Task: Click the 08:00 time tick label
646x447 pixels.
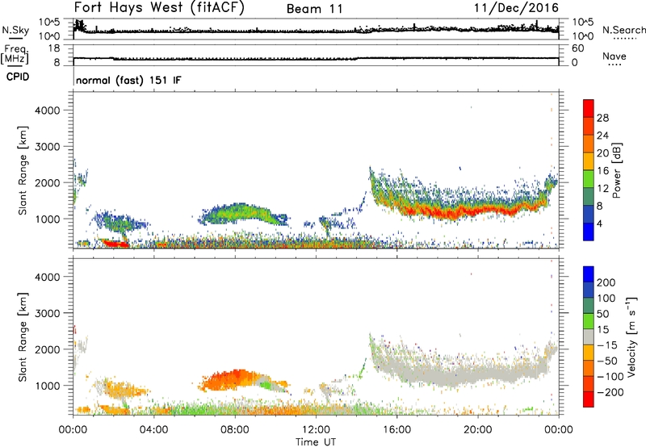Action: (235, 430)
